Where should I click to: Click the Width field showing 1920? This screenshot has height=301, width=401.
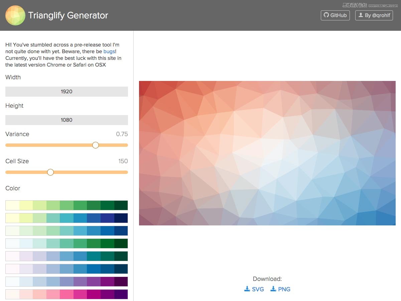(66, 92)
